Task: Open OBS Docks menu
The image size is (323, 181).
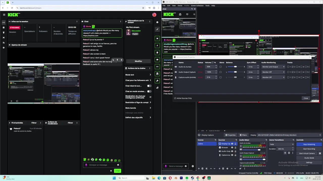Action: click(x=180, y=6)
